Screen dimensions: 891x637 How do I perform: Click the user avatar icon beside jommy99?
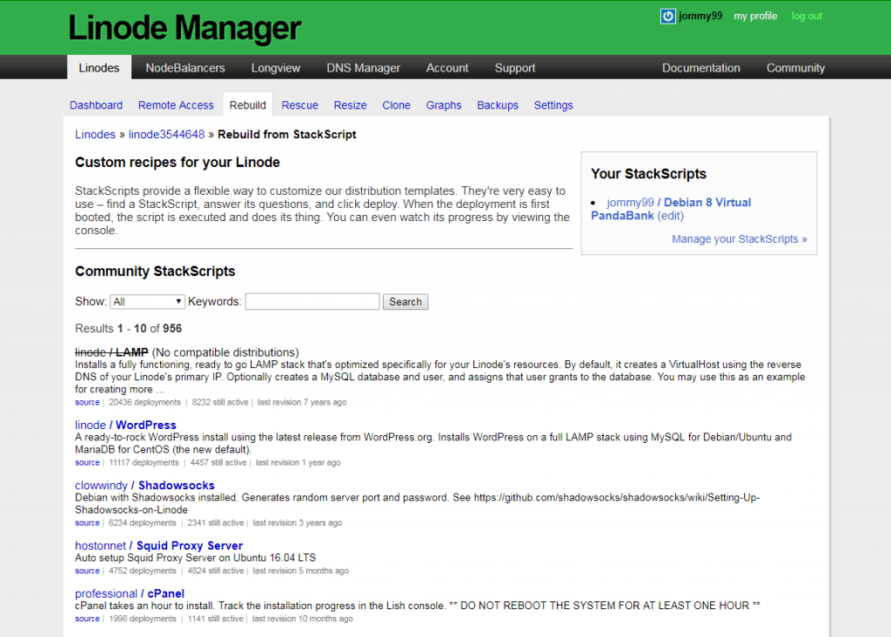coord(667,16)
